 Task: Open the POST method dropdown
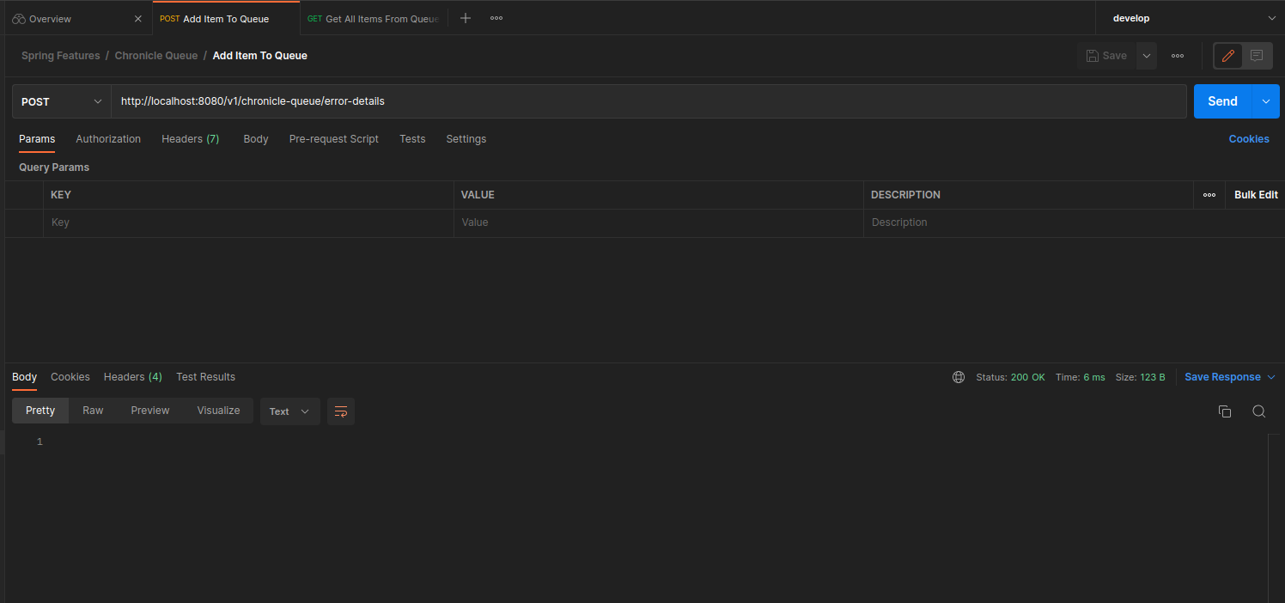point(62,101)
